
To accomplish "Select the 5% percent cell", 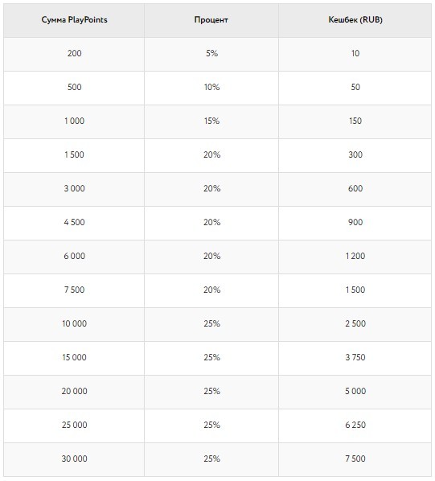I will 211,53.
